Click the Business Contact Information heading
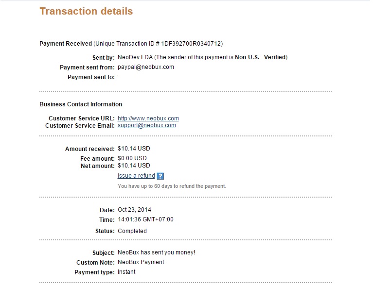 81,104
